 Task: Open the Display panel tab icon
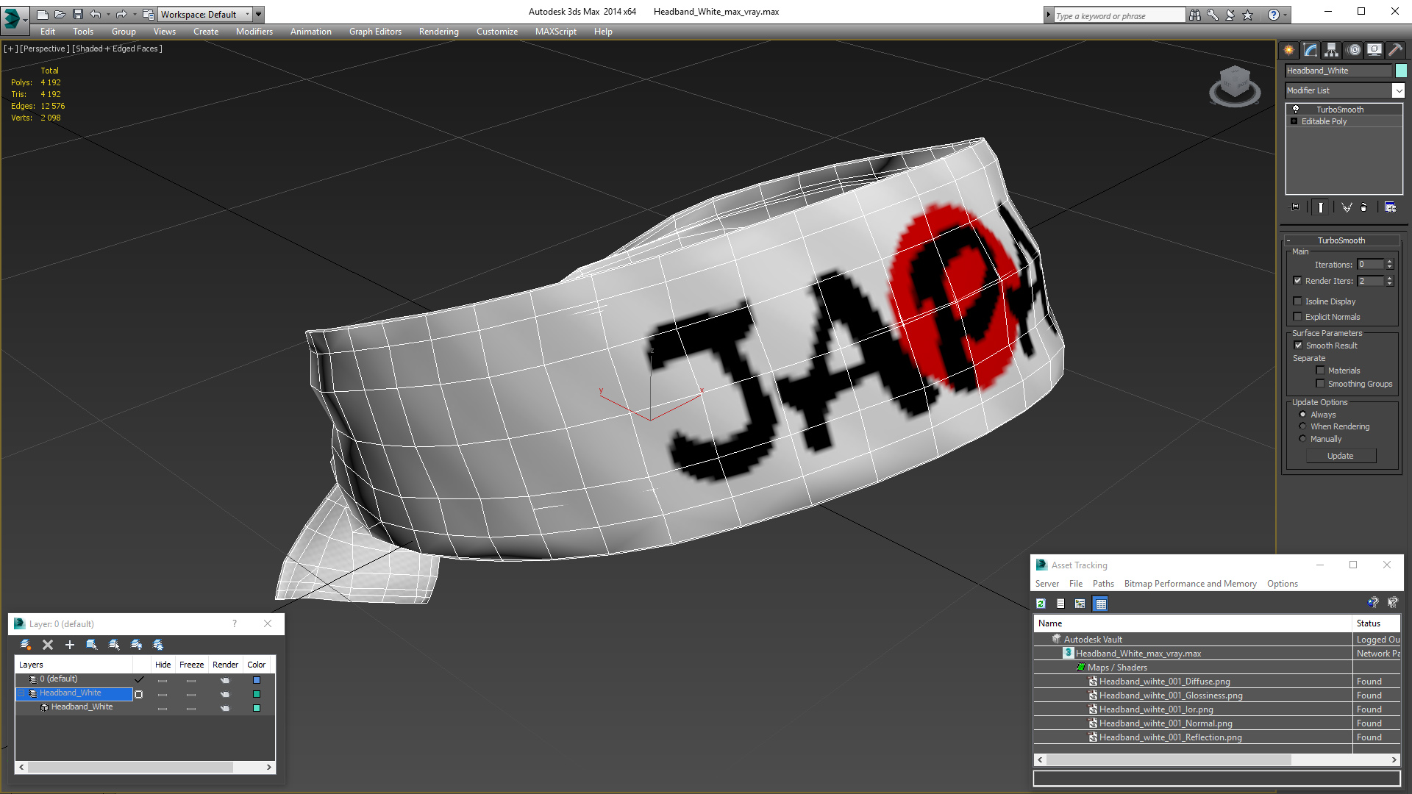(x=1374, y=50)
